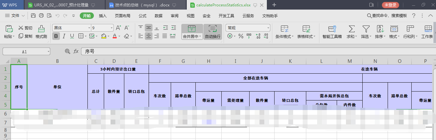Click the 未登录 login button
The height and width of the screenshot is (140, 436).
tap(391, 5)
